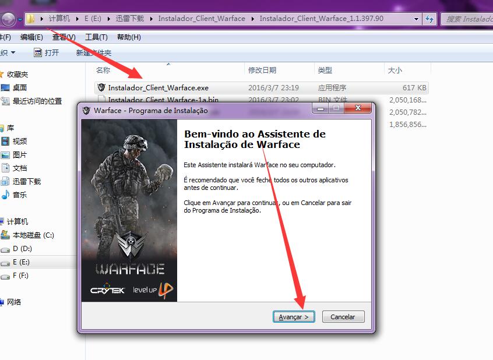The width and height of the screenshot is (493, 360).
Task: Open the 帮助(H) menu
Action: click(129, 37)
